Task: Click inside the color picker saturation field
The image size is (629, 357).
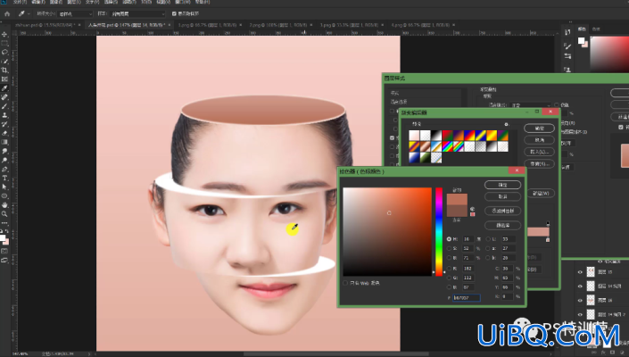Action: pos(387,231)
